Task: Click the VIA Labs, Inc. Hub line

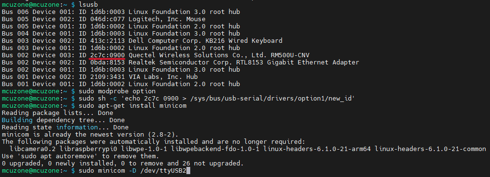Action: [100, 76]
